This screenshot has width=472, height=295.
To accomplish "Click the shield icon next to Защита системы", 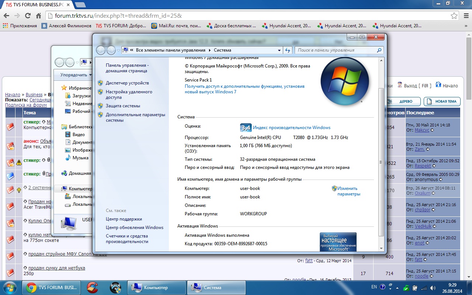I will tap(100, 106).
